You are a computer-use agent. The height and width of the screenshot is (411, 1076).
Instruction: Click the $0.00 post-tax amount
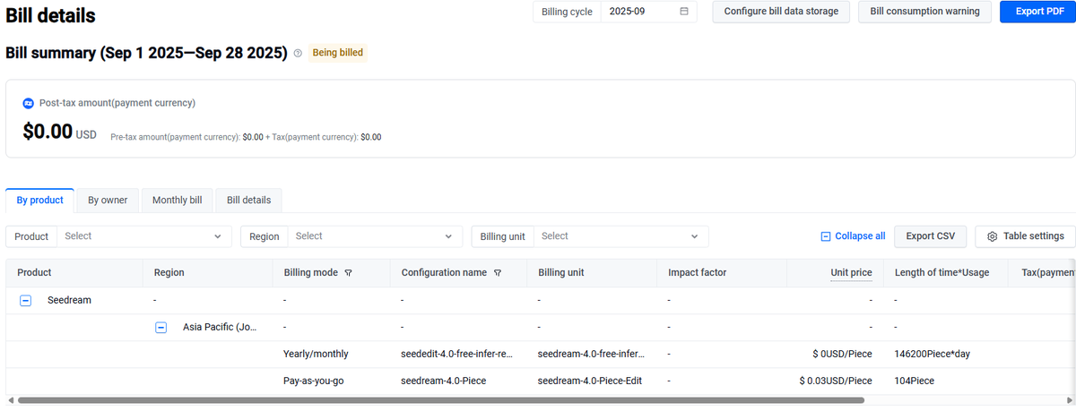[x=48, y=132]
